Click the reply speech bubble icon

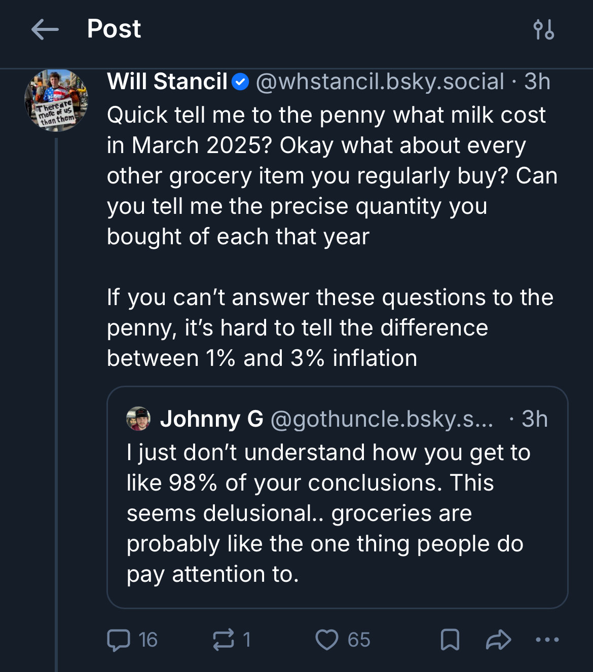pos(119,640)
